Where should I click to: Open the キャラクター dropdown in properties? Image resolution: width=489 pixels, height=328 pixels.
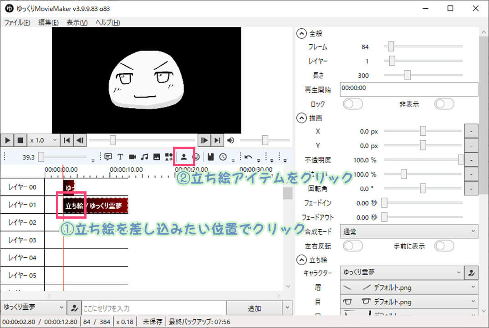point(402,272)
